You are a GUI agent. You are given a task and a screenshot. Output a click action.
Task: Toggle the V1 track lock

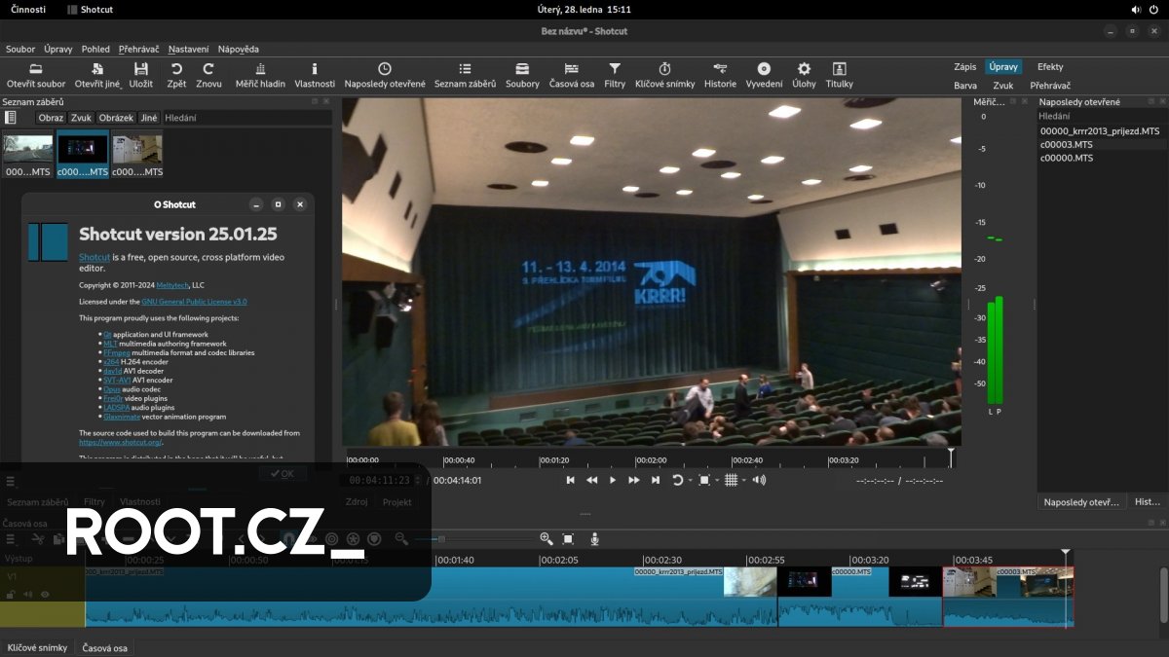tap(11, 594)
